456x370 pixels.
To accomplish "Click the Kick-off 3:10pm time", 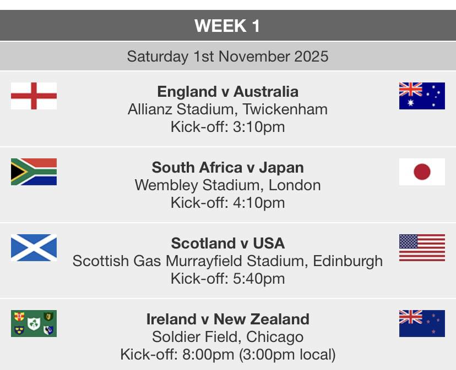I will 227,127.
